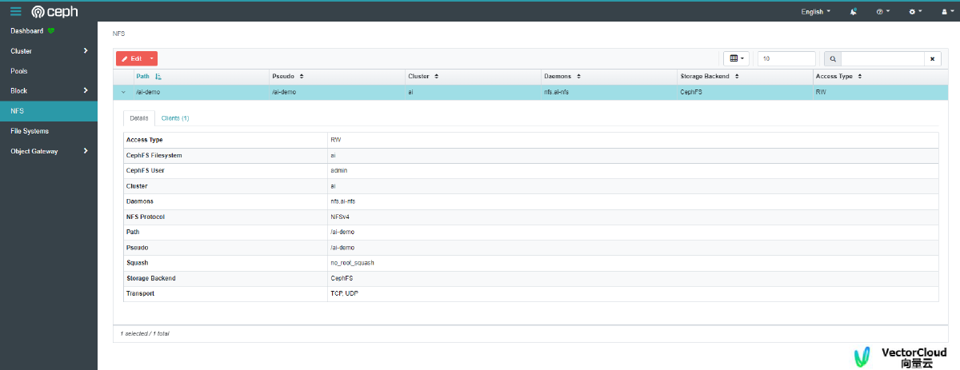Expand the Block sidebar submenu
Screen dimensions: 960x370
[x=86, y=91]
